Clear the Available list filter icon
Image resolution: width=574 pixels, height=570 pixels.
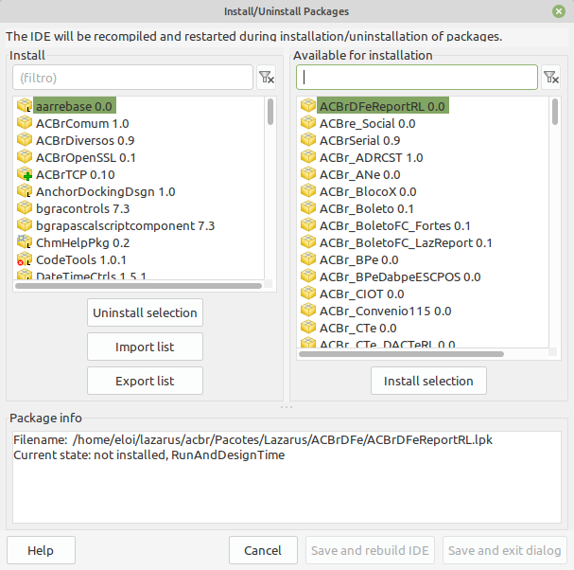click(551, 78)
